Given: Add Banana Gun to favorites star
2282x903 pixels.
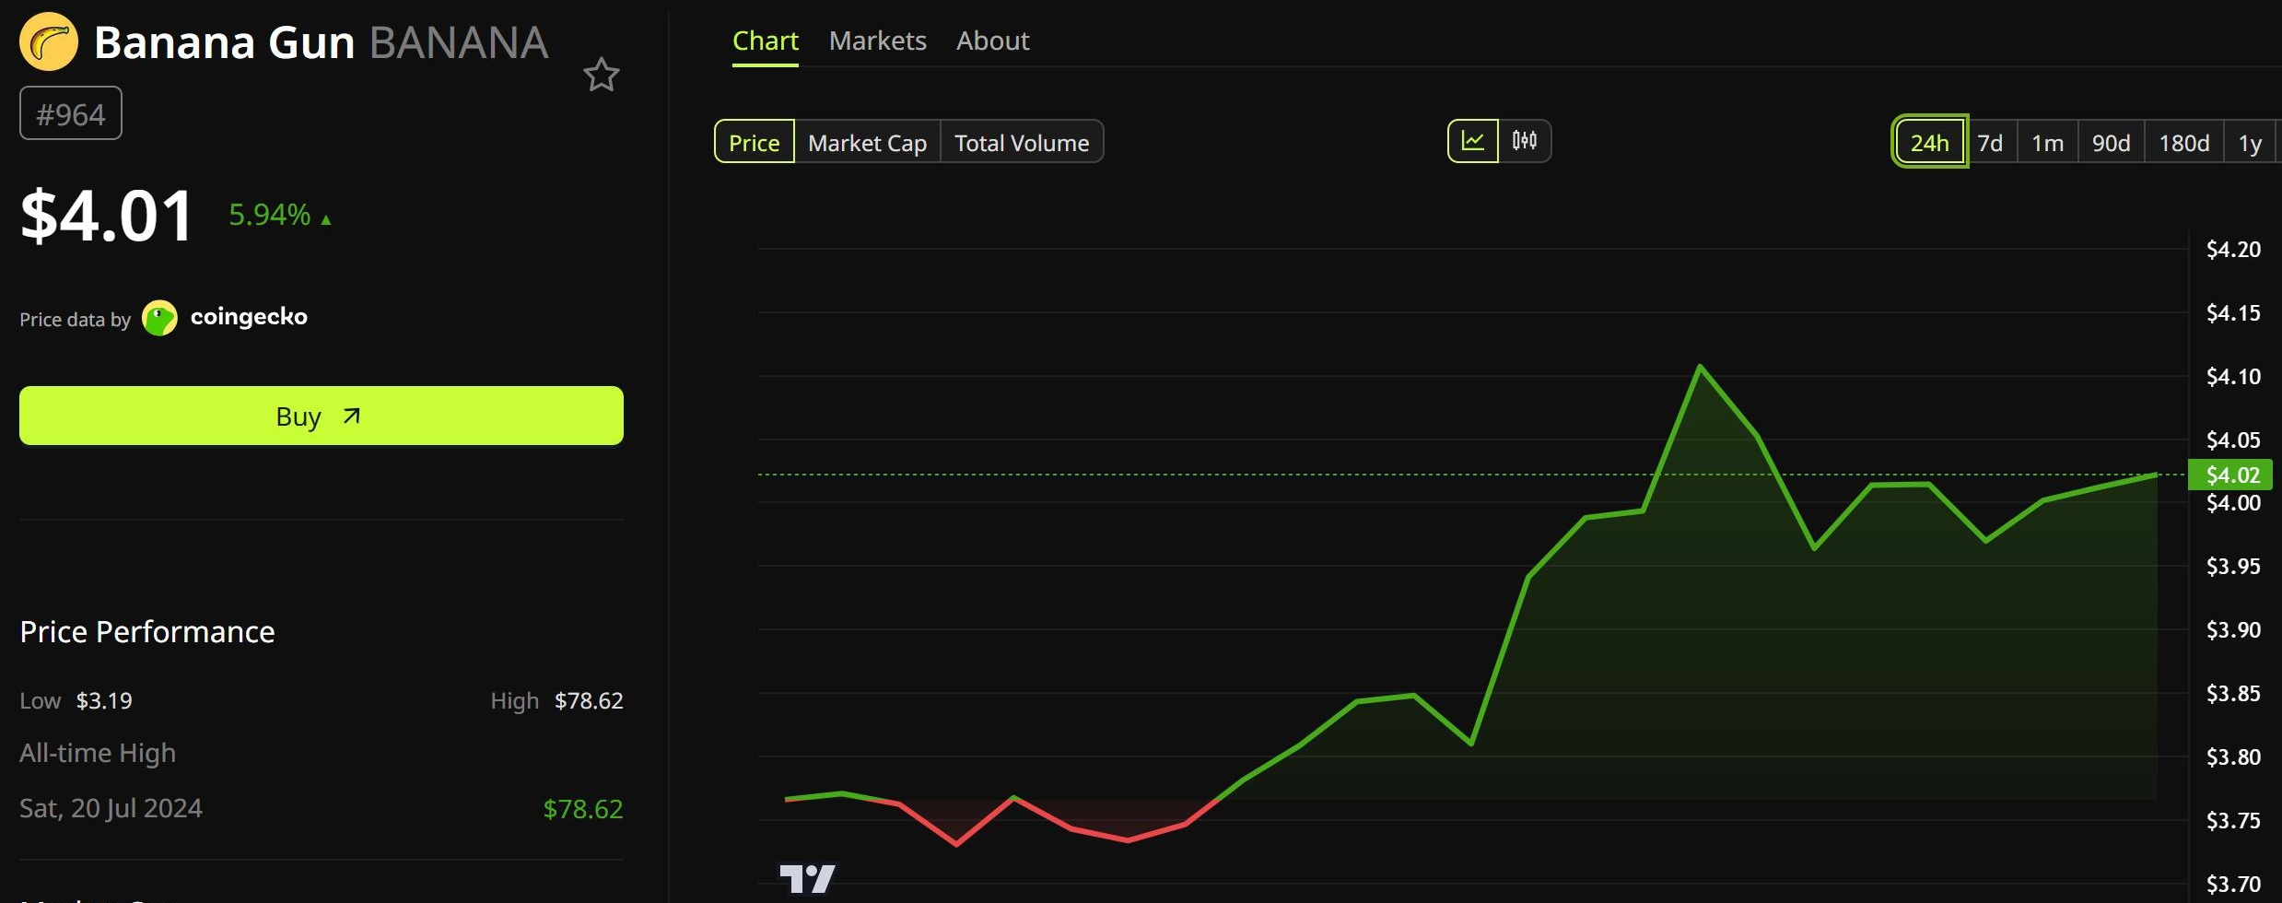Looking at the screenshot, I should [602, 76].
